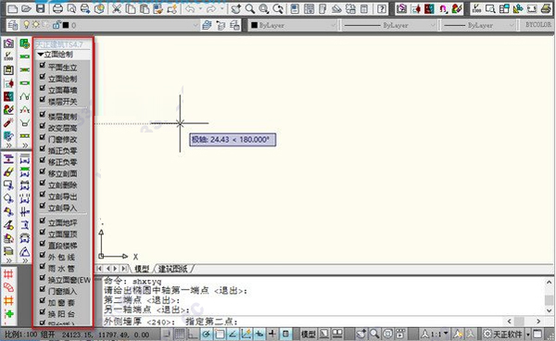Open the Layer Properties Manager icon
The width and height of the screenshot is (556, 341).
13,25
